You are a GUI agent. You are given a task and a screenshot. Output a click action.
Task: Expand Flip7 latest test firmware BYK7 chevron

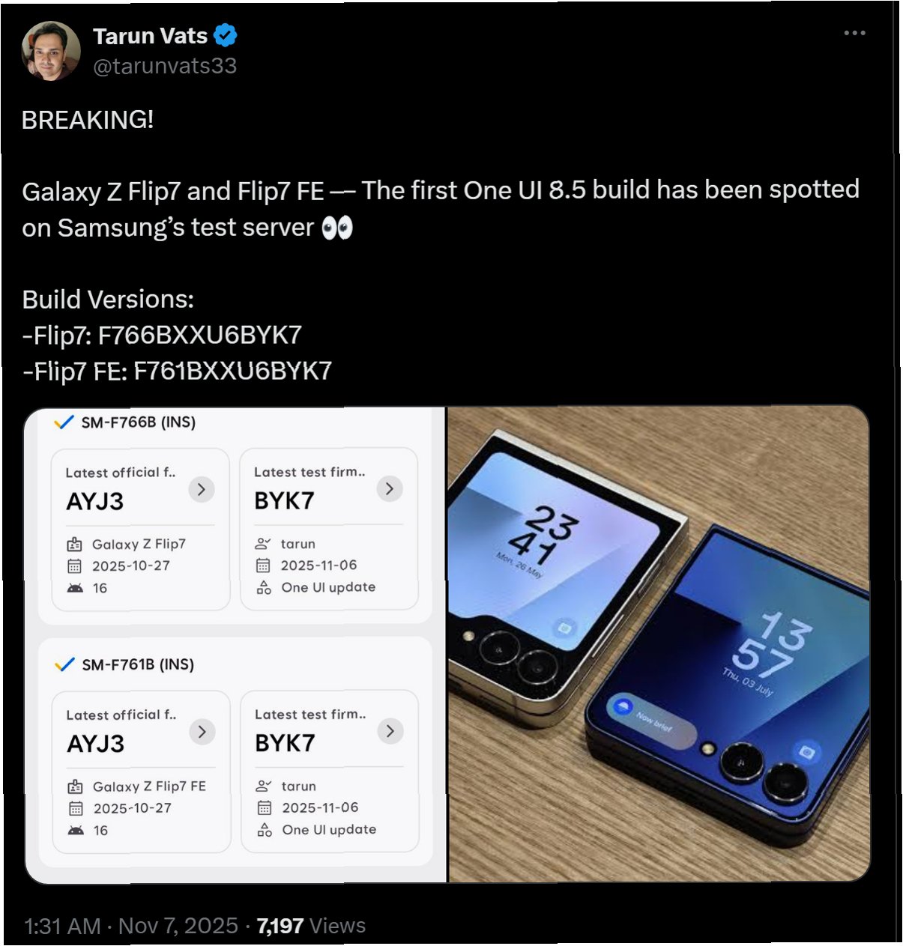click(x=390, y=489)
